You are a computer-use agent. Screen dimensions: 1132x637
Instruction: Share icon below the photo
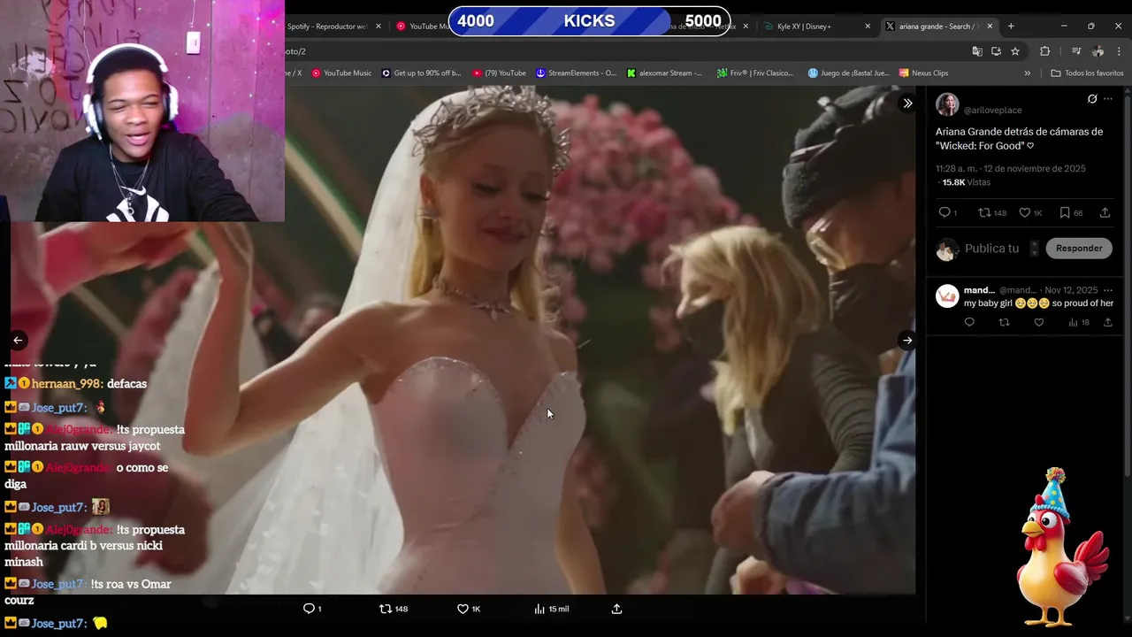[x=616, y=609]
